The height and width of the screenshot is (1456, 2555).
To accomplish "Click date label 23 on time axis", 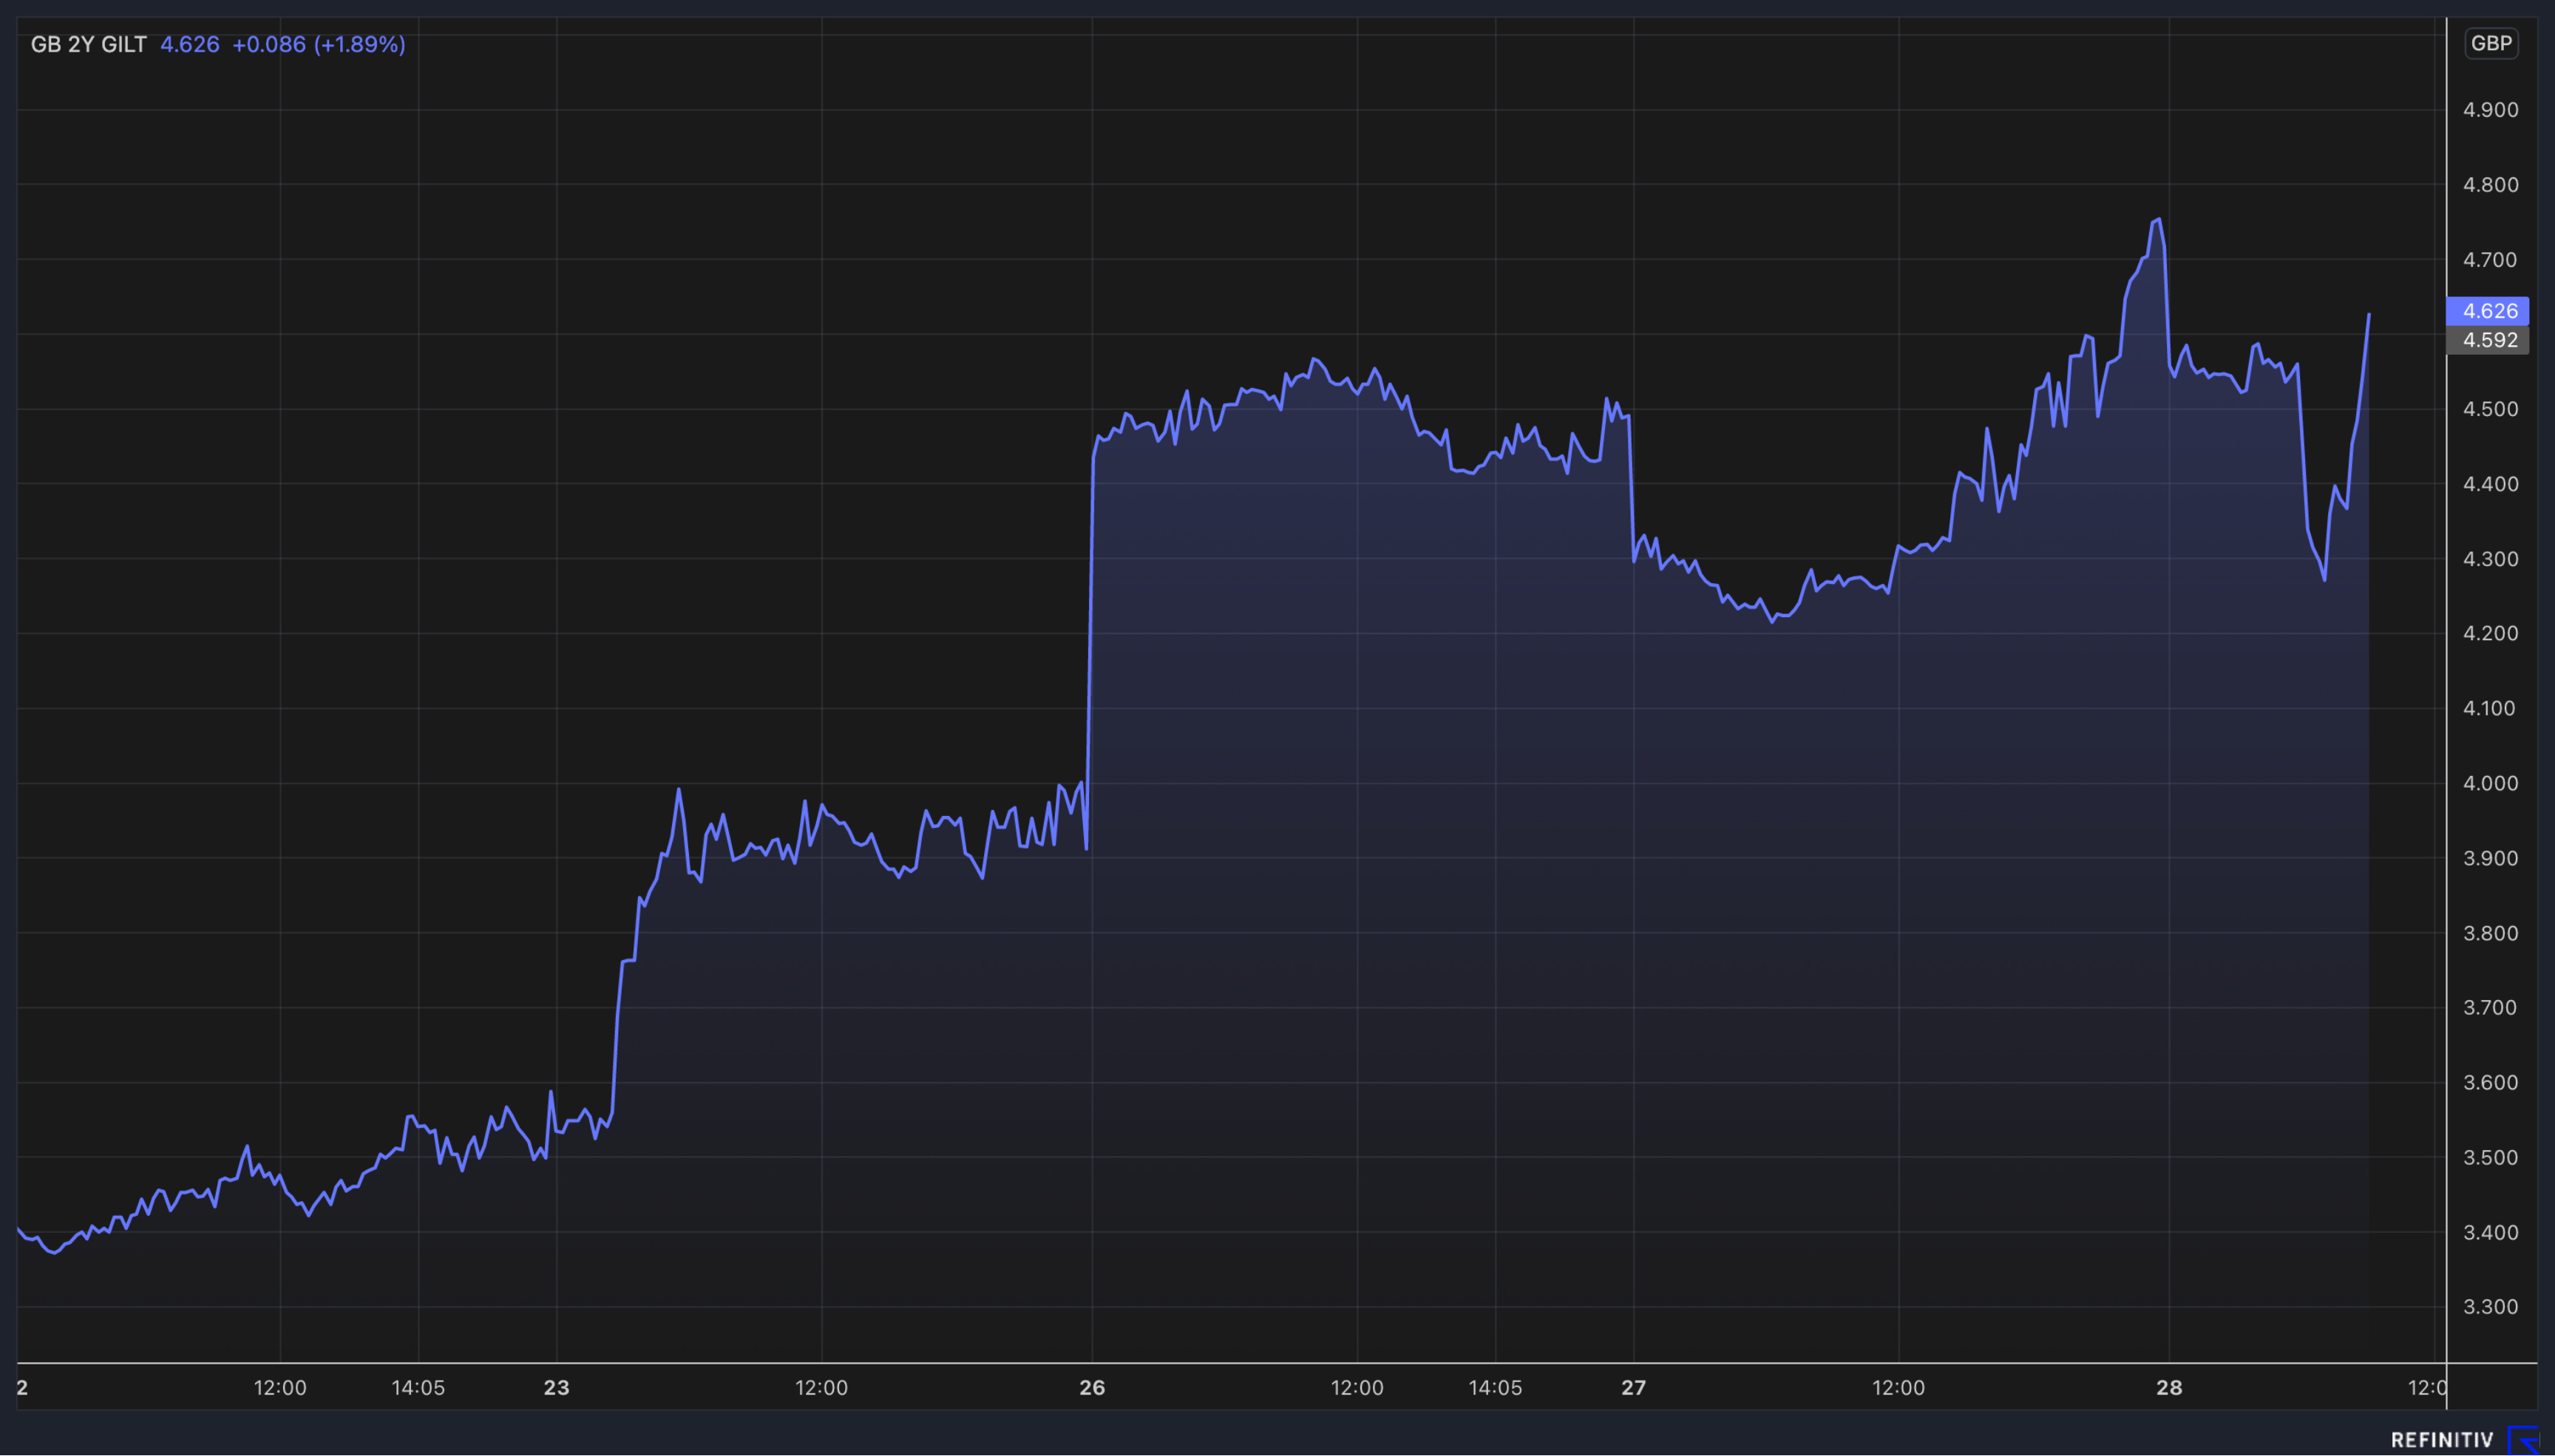I will point(556,1388).
